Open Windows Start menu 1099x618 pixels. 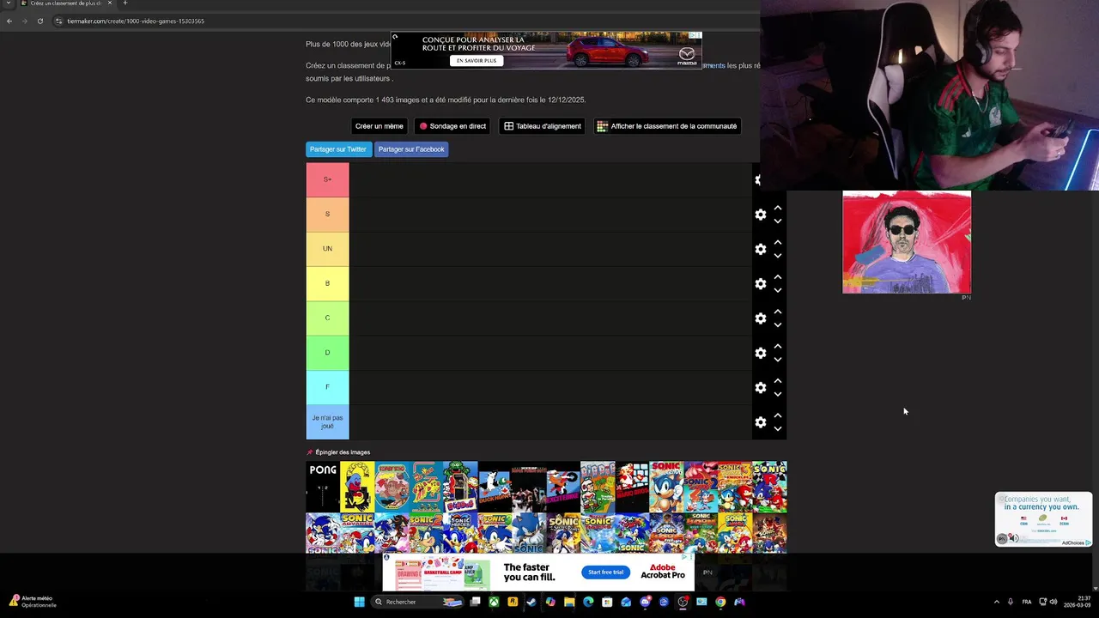(359, 602)
